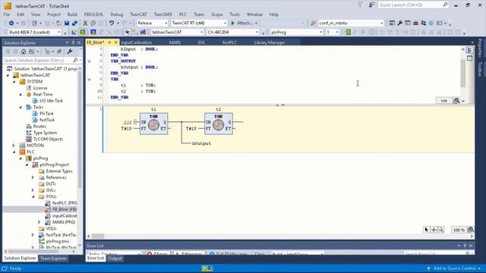Click the magnifier tool next to pan tool
Image resolution: width=486 pixels, height=273 pixels.
[440, 230]
